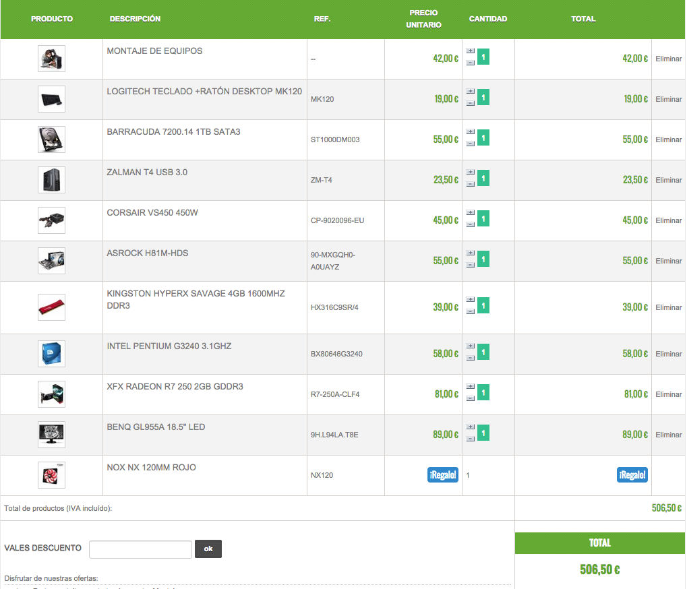Increase quantity for MONTAJE DE EQUIPOS

pyautogui.click(x=470, y=51)
